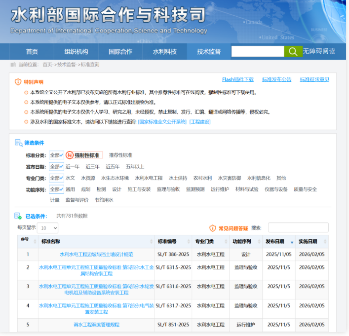Screen dimensions: 349x336
Task: Toggle 全部 checkbox for 发布日期
Action: point(56,167)
